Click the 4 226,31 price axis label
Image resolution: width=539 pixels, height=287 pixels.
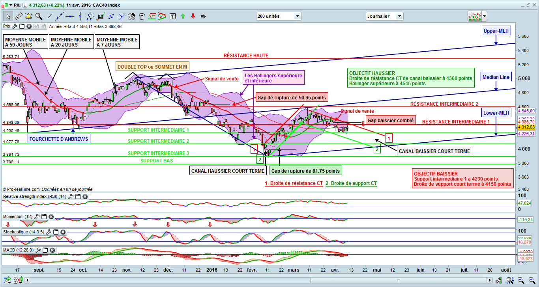pyautogui.click(x=526, y=134)
